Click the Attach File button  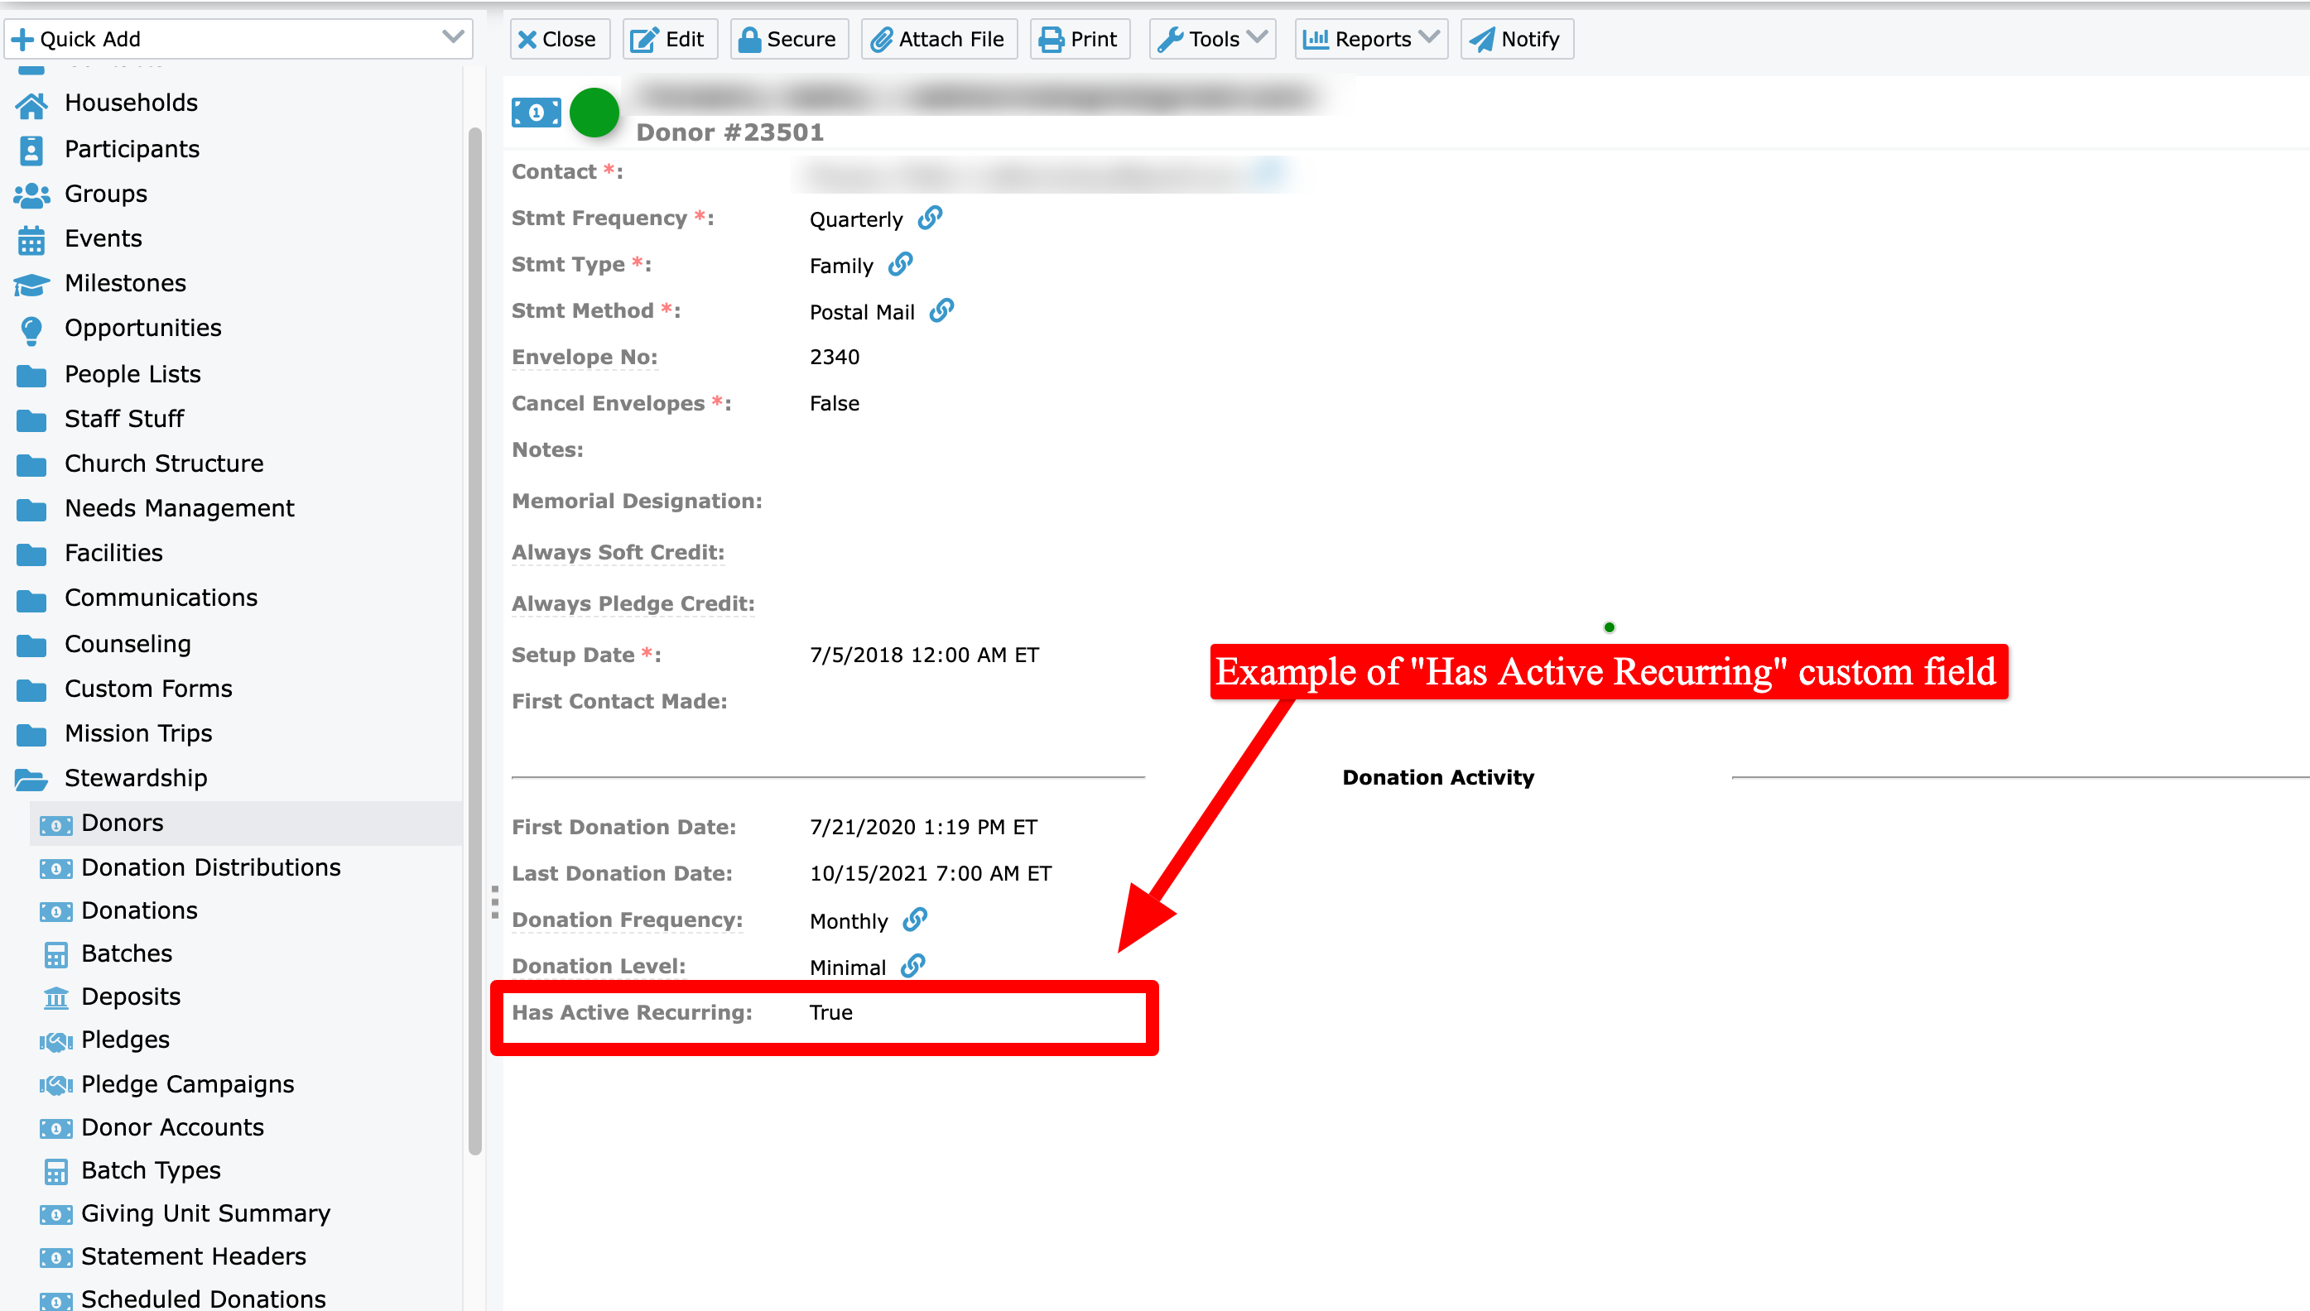[x=938, y=39]
